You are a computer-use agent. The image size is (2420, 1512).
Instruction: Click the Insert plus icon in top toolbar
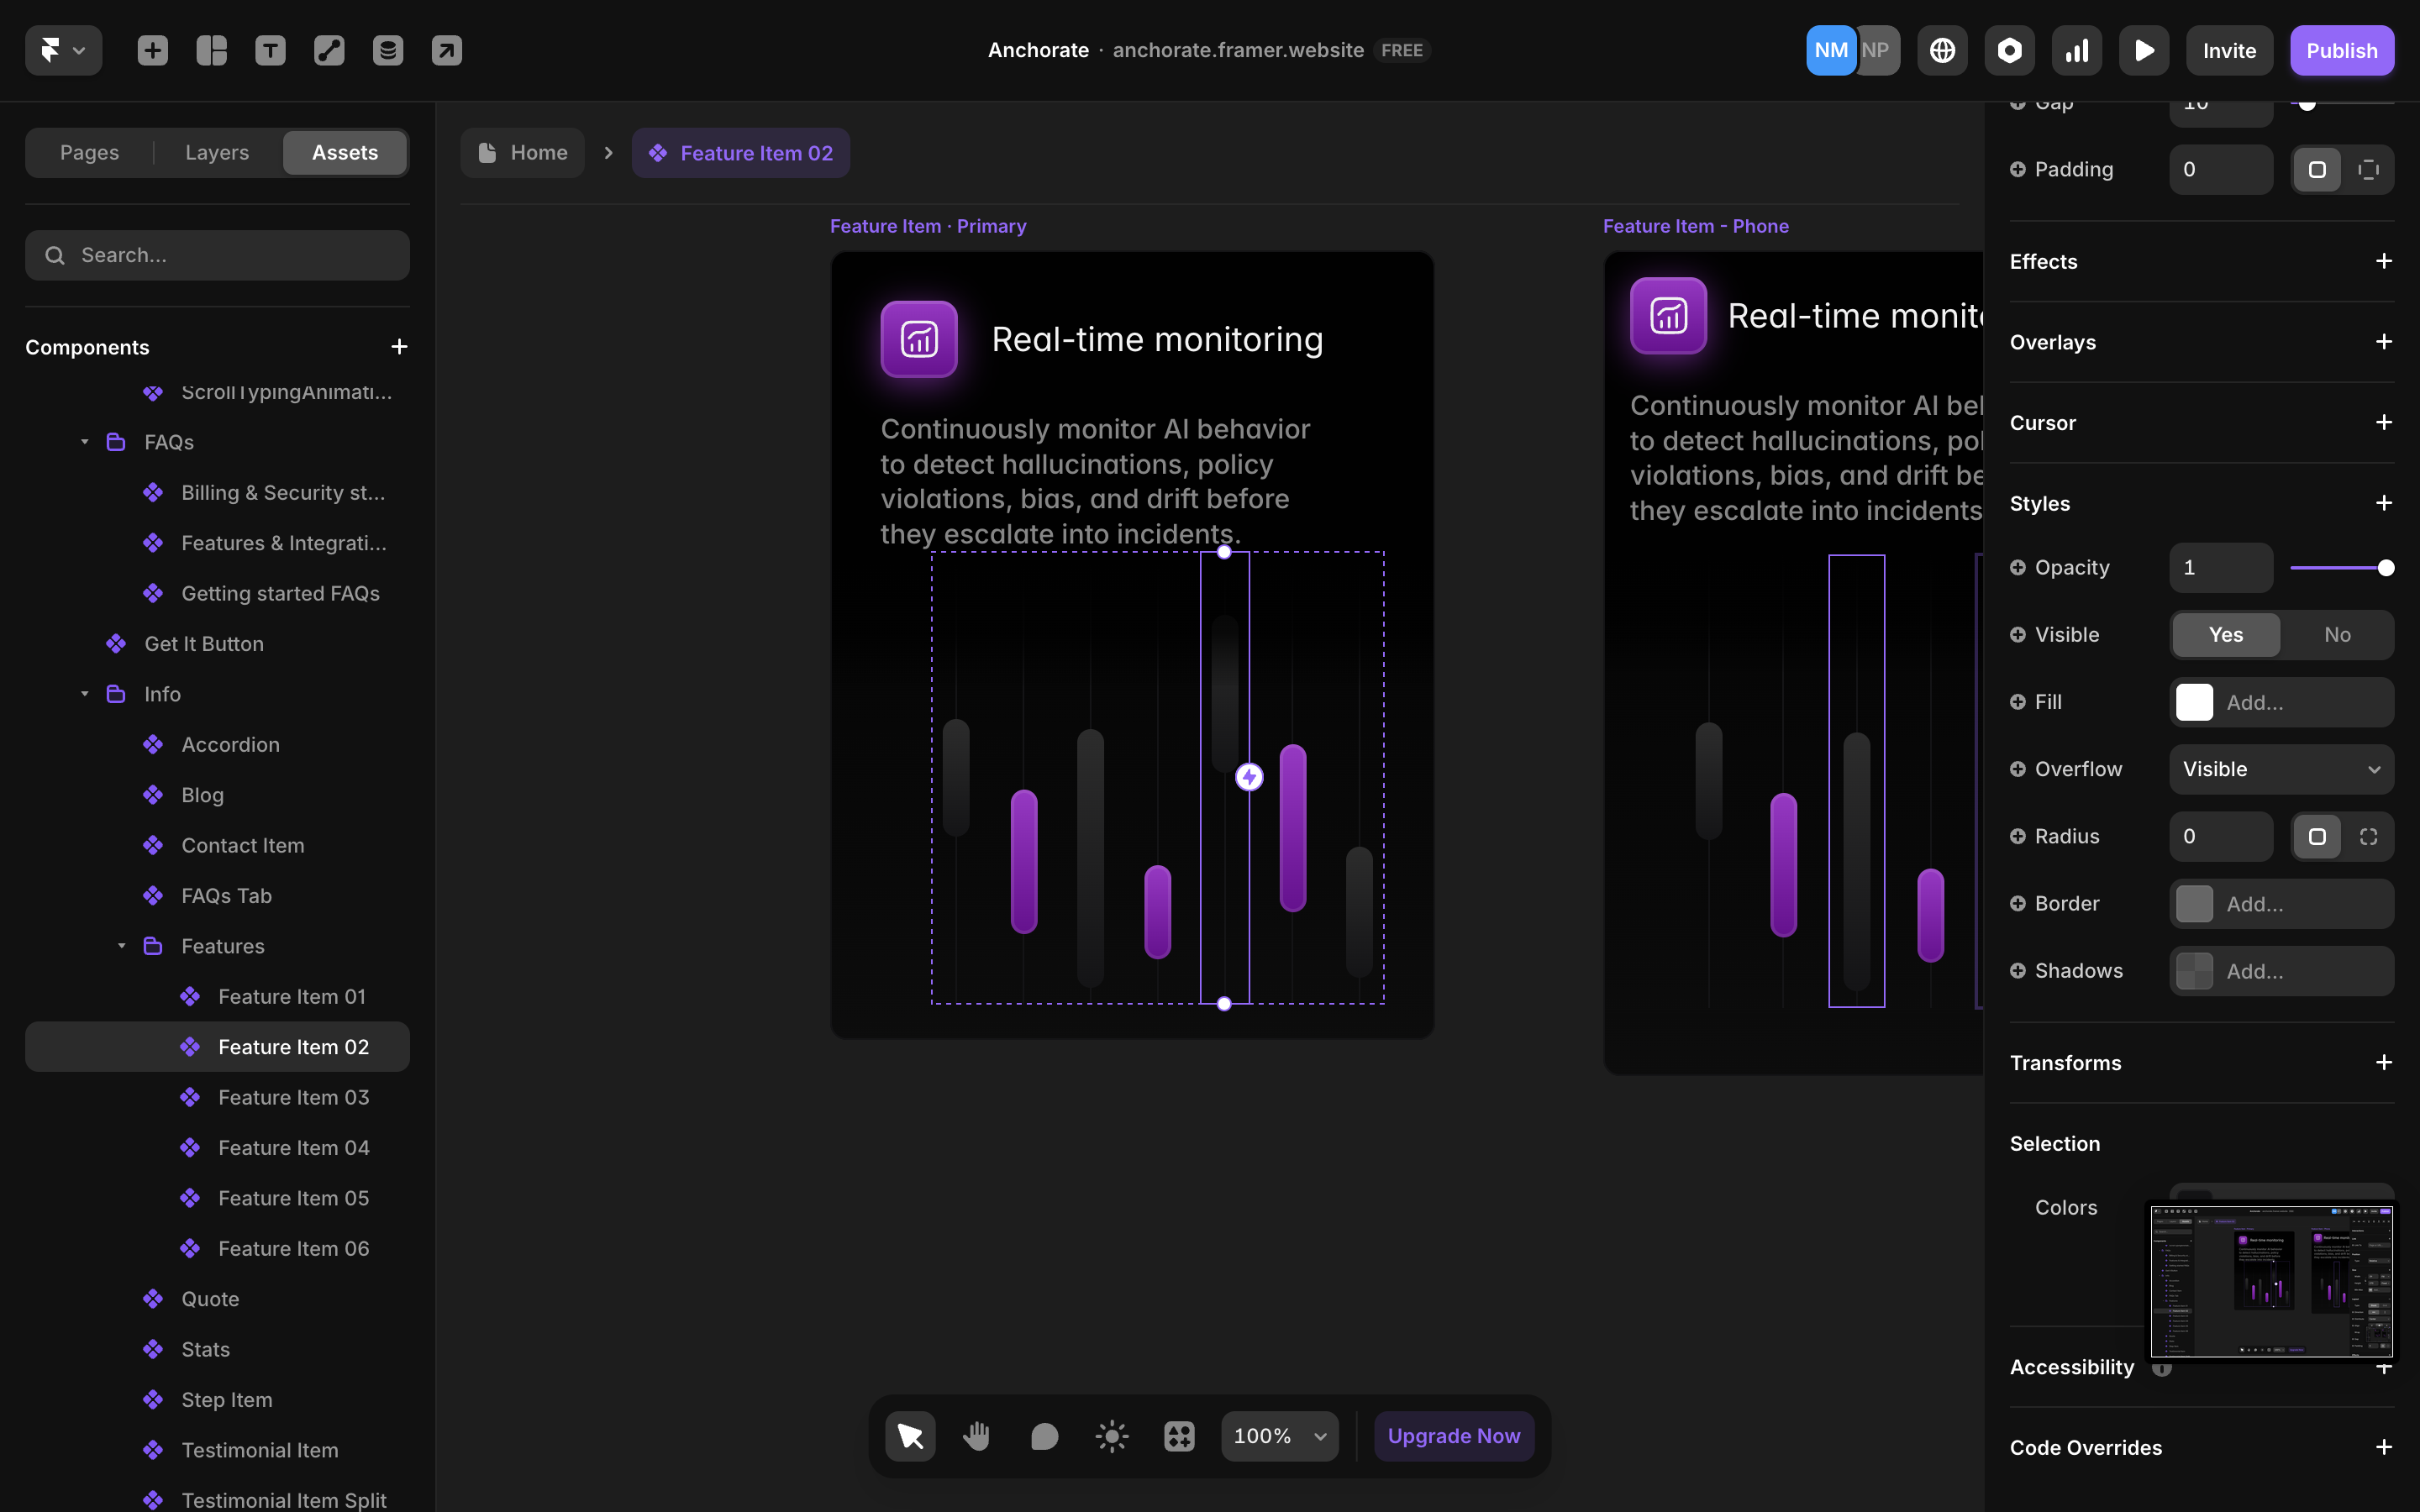coord(152,50)
